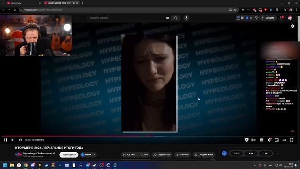This screenshot has width=300, height=169.
Task: Click Создать клип button
Action: coord(204,154)
